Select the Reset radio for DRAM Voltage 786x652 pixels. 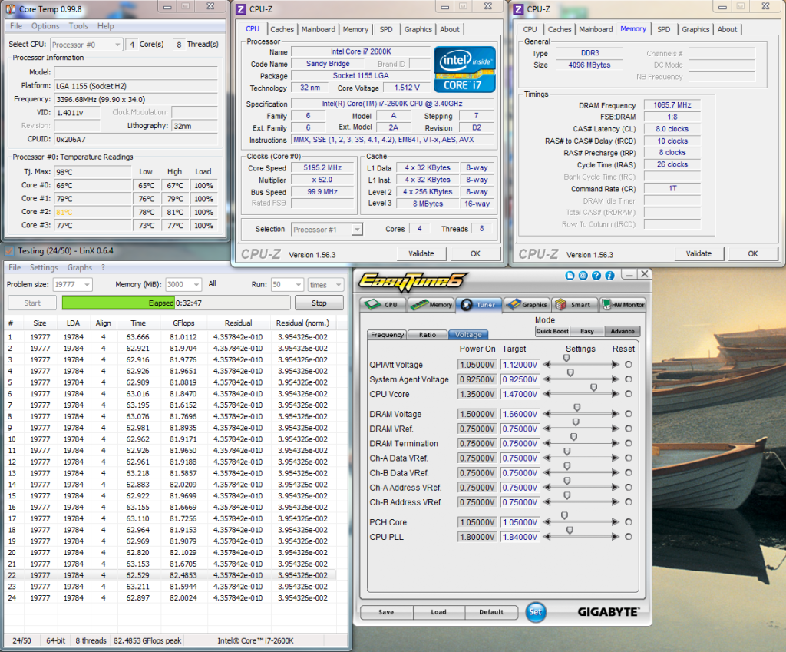coord(629,414)
